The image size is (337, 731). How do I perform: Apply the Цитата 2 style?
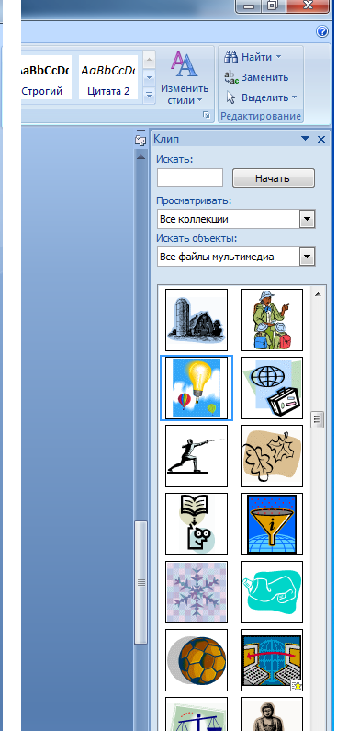coord(108,77)
